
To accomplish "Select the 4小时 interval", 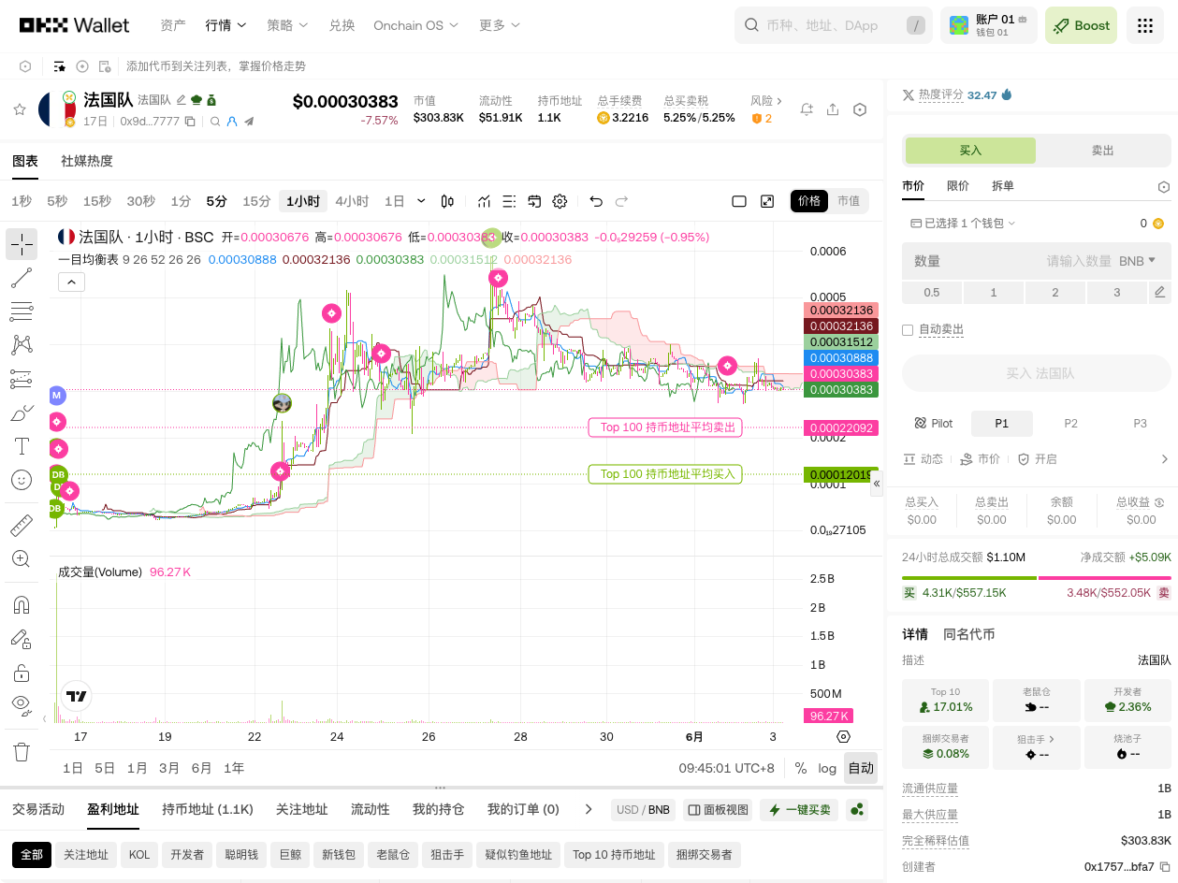I will [x=352, y=201].
